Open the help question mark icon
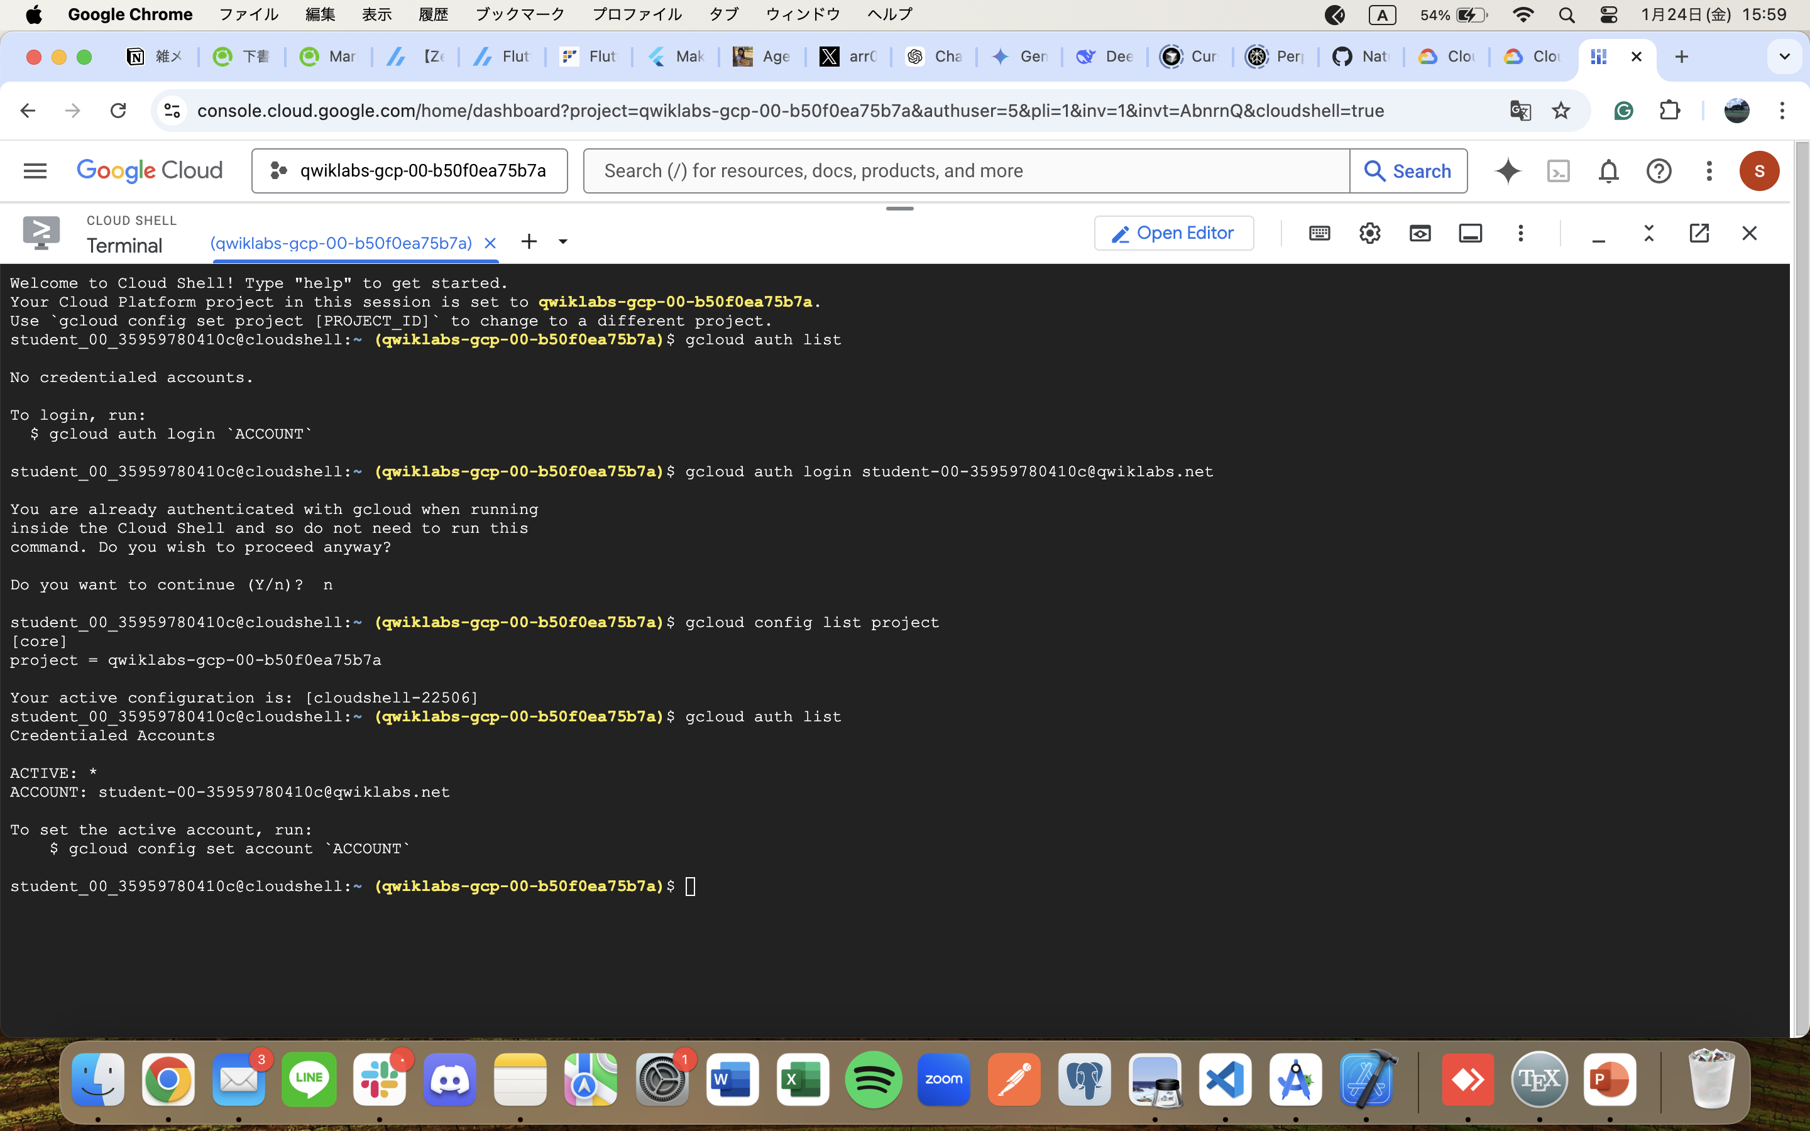 (1659, 170)
